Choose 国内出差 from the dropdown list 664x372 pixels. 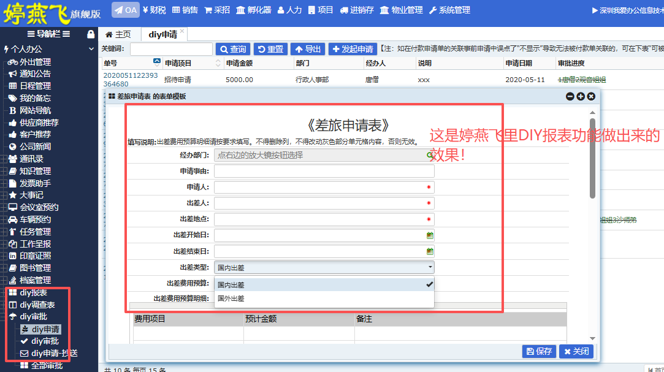point(324,285)
